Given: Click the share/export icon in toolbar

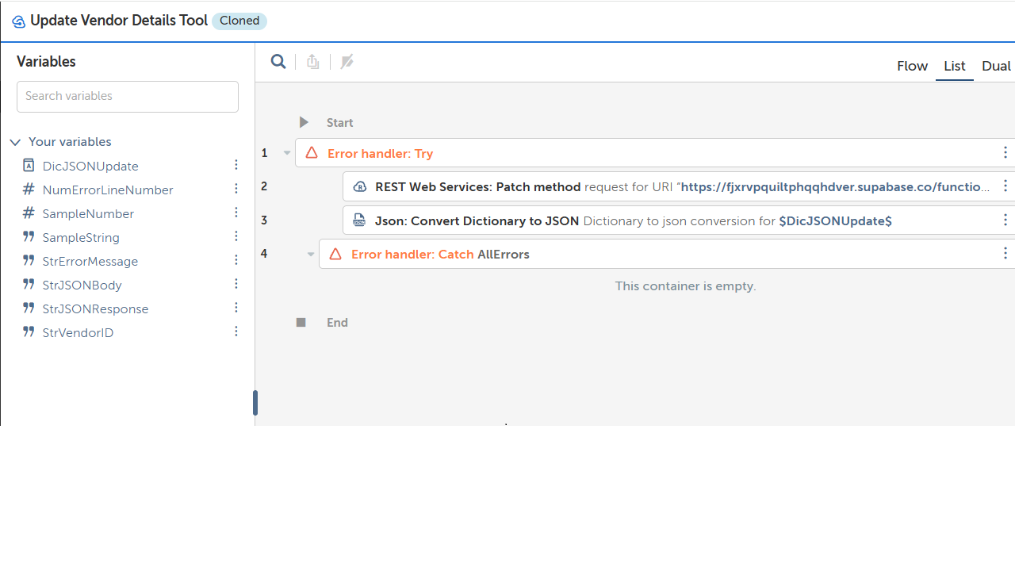Looking at the screenshot, I should (313, 62).
